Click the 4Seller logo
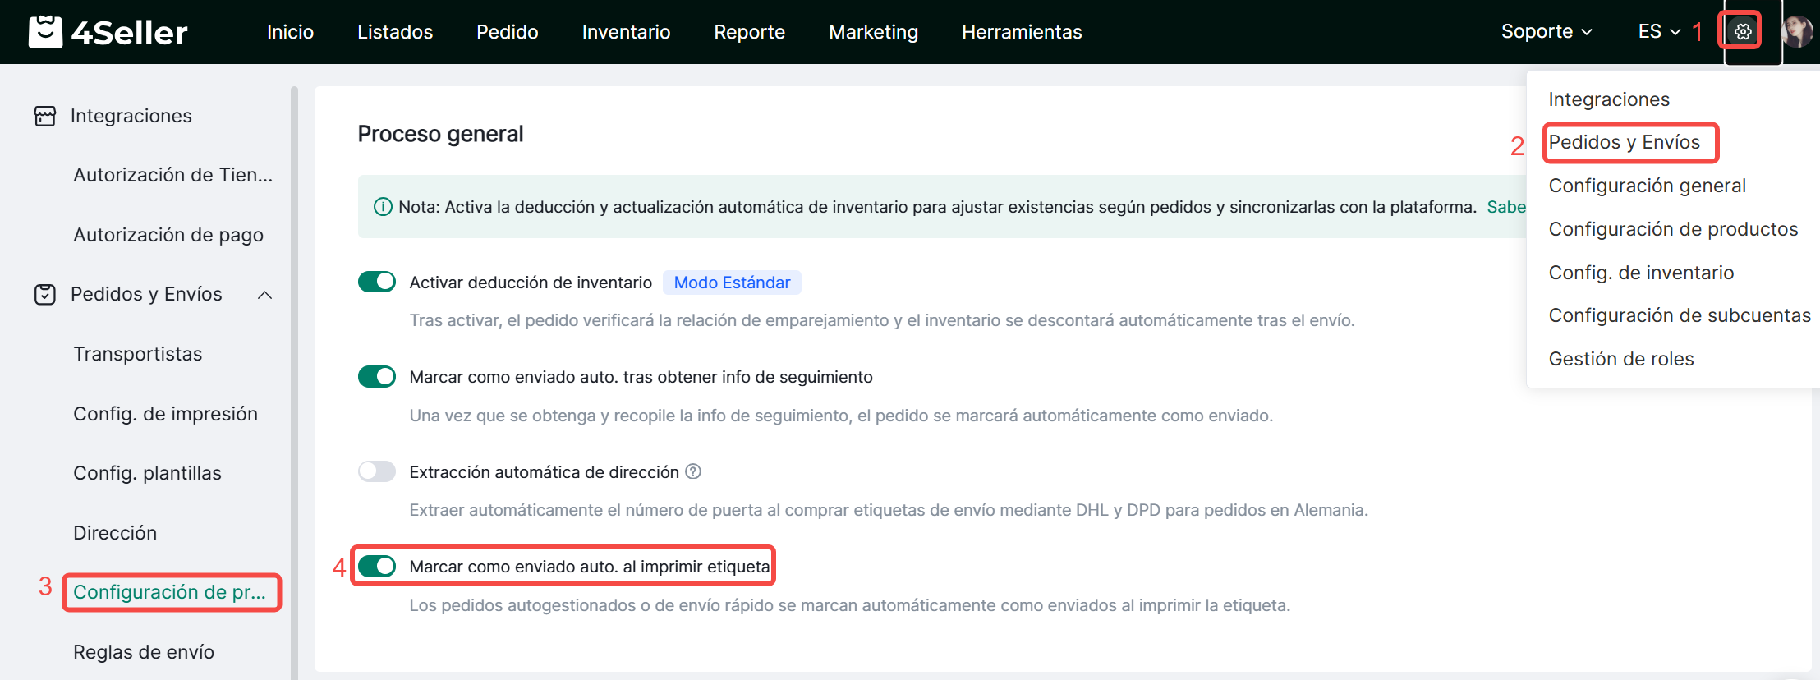Screen dimensions: 1820x680 pos(108,32)
